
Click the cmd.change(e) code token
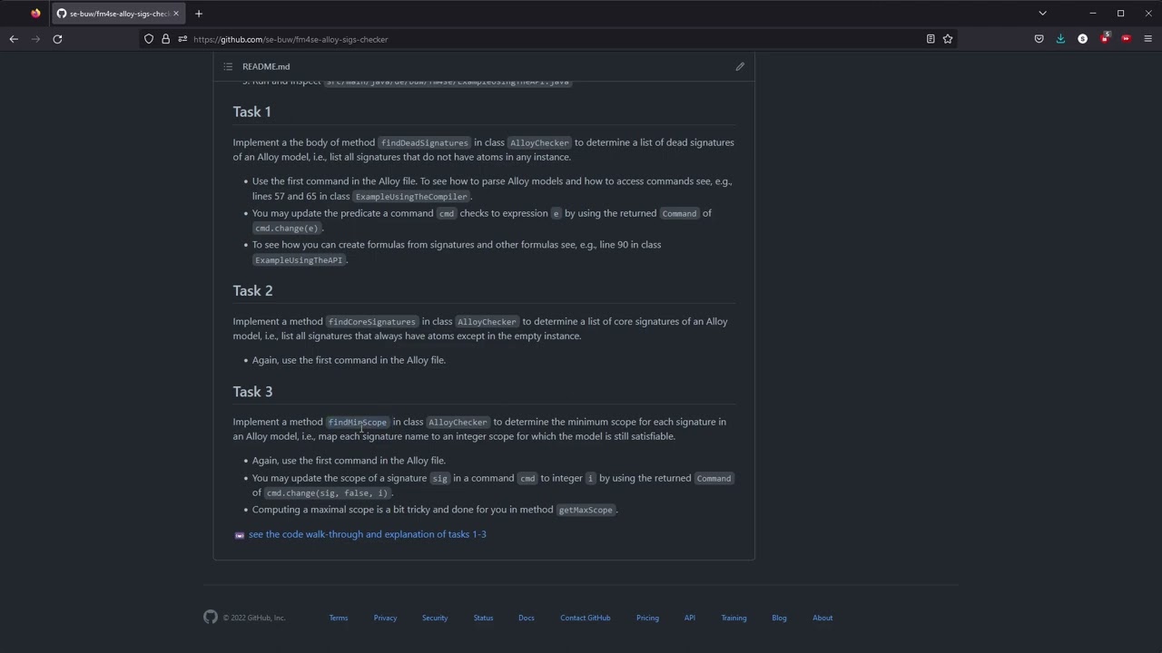point(287,229)
